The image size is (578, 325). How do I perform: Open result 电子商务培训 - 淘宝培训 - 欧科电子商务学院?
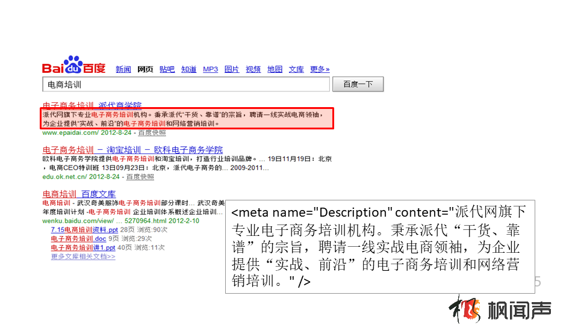tap(132, 150)
